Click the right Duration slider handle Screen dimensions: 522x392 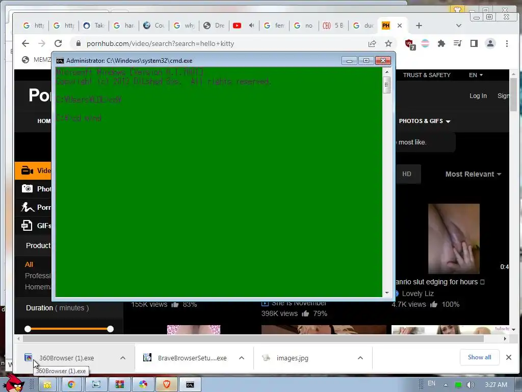click(110, 329)
